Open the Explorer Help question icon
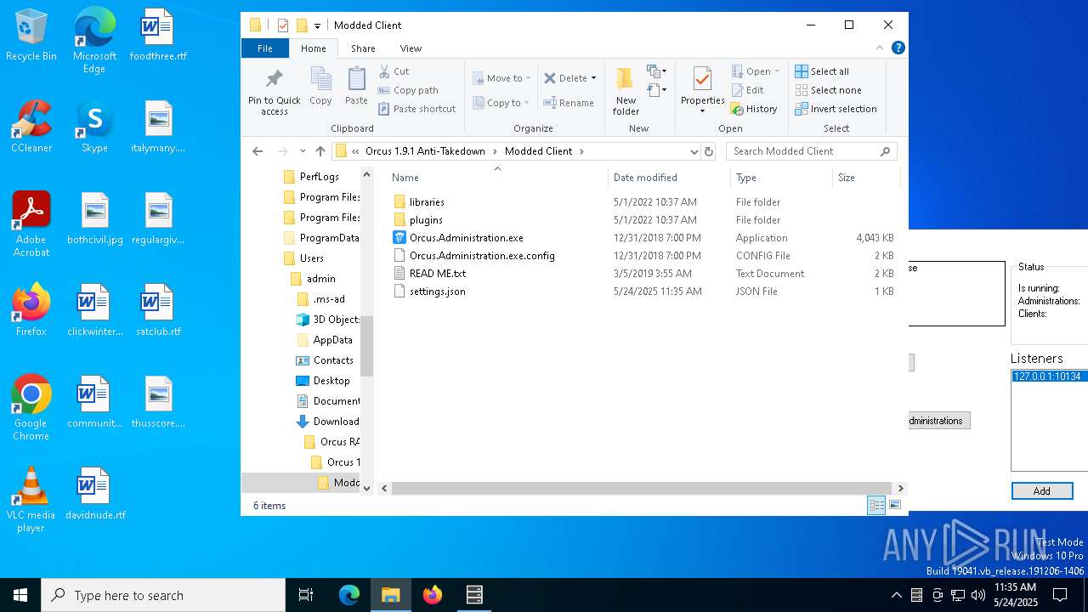Viewport: 1088px width, 612px height. pyautogui.click(x=898, y=48)
